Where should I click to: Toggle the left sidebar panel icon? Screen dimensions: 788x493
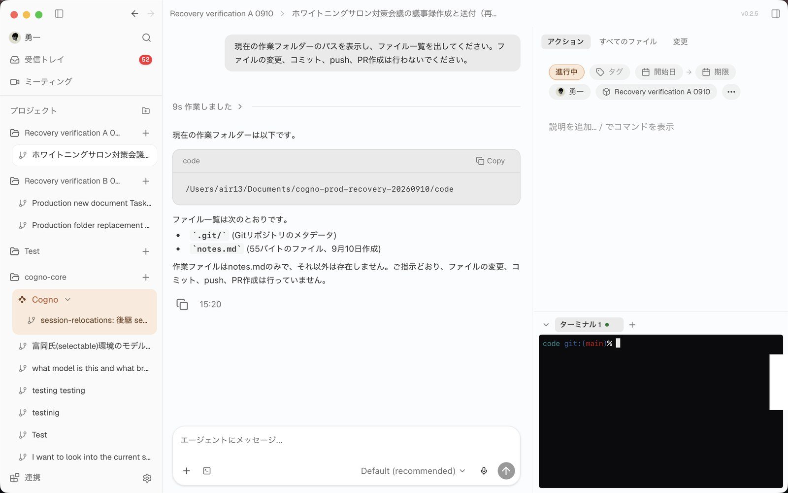(59, 14)
